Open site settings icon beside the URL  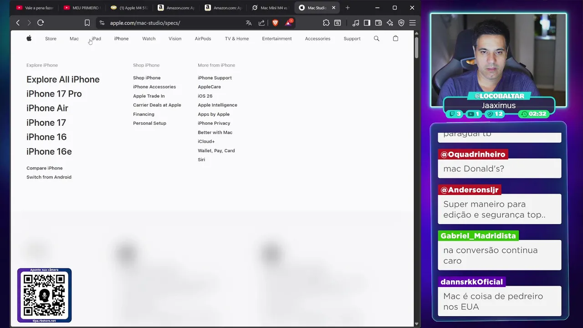102,23
